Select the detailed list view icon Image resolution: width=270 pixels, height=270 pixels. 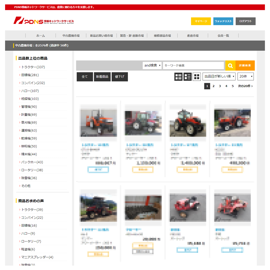(188, 77)
